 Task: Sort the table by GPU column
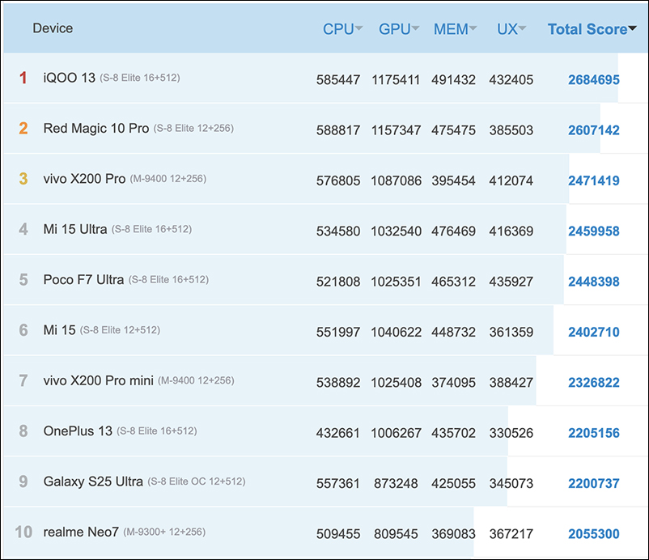[399, 29]
